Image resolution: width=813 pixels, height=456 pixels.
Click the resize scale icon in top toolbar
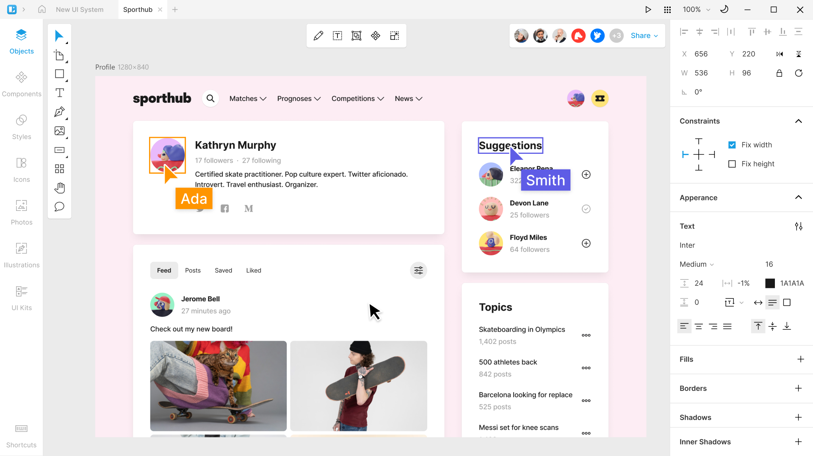[395, 36]
